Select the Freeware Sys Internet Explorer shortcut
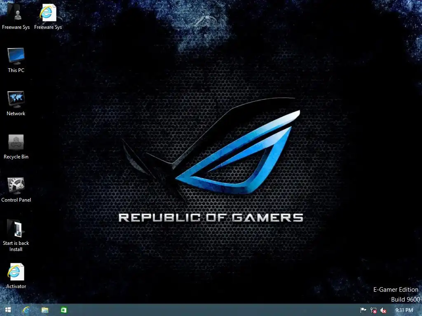The height and width of the screenshot is (316, 422). (48, 16)
